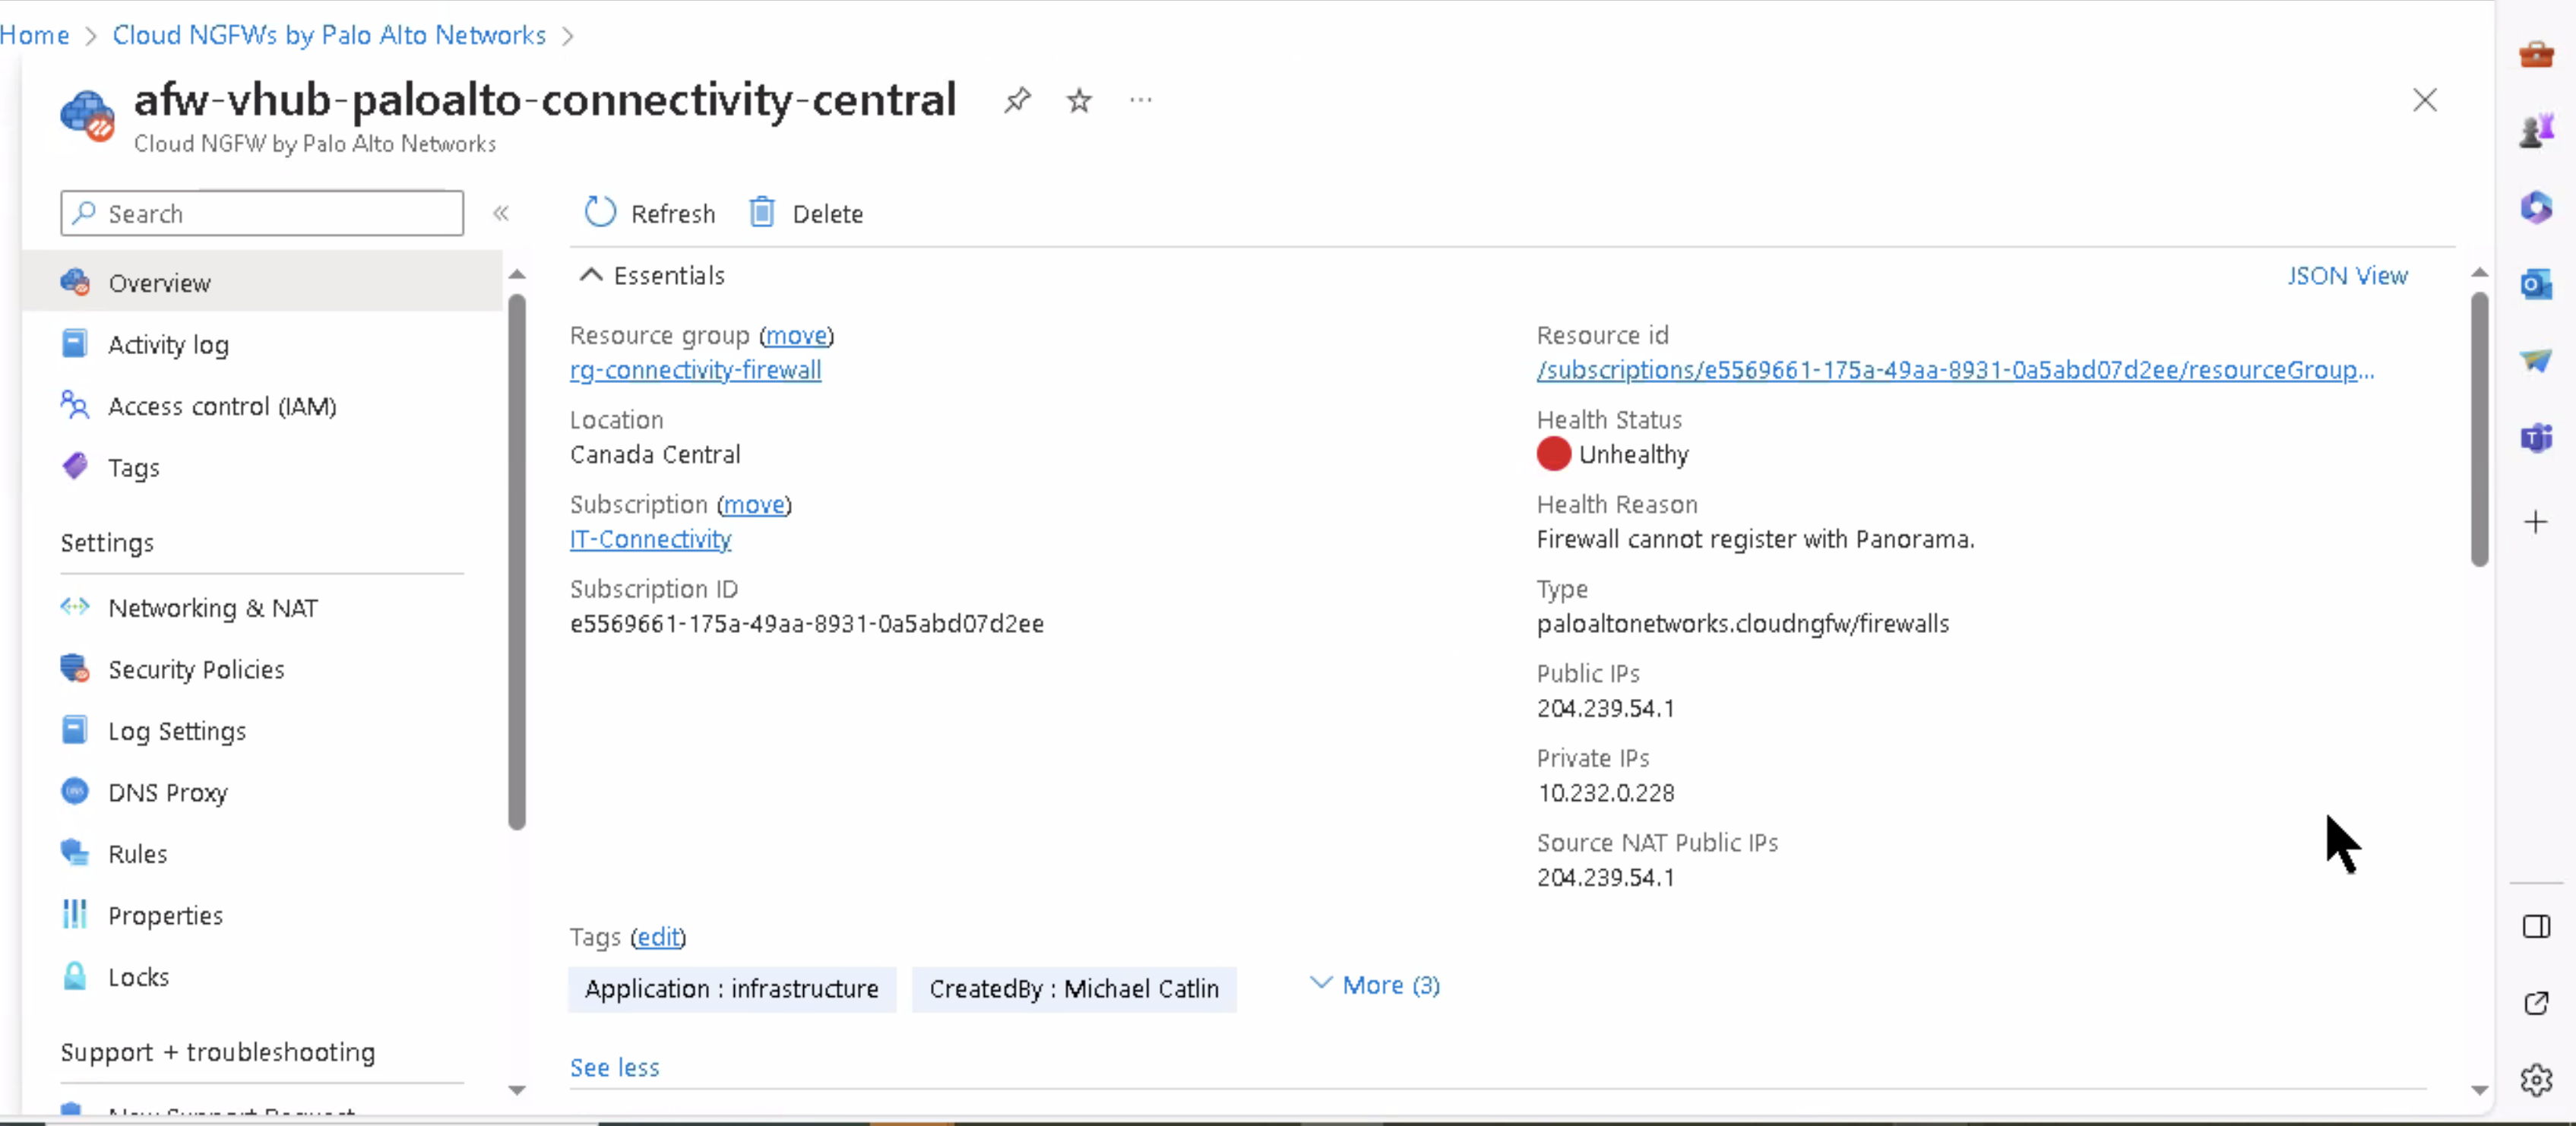Collapse the left navigation menu
Viewport: 2576px width, 1126px height.
click(x=501, y=213)
